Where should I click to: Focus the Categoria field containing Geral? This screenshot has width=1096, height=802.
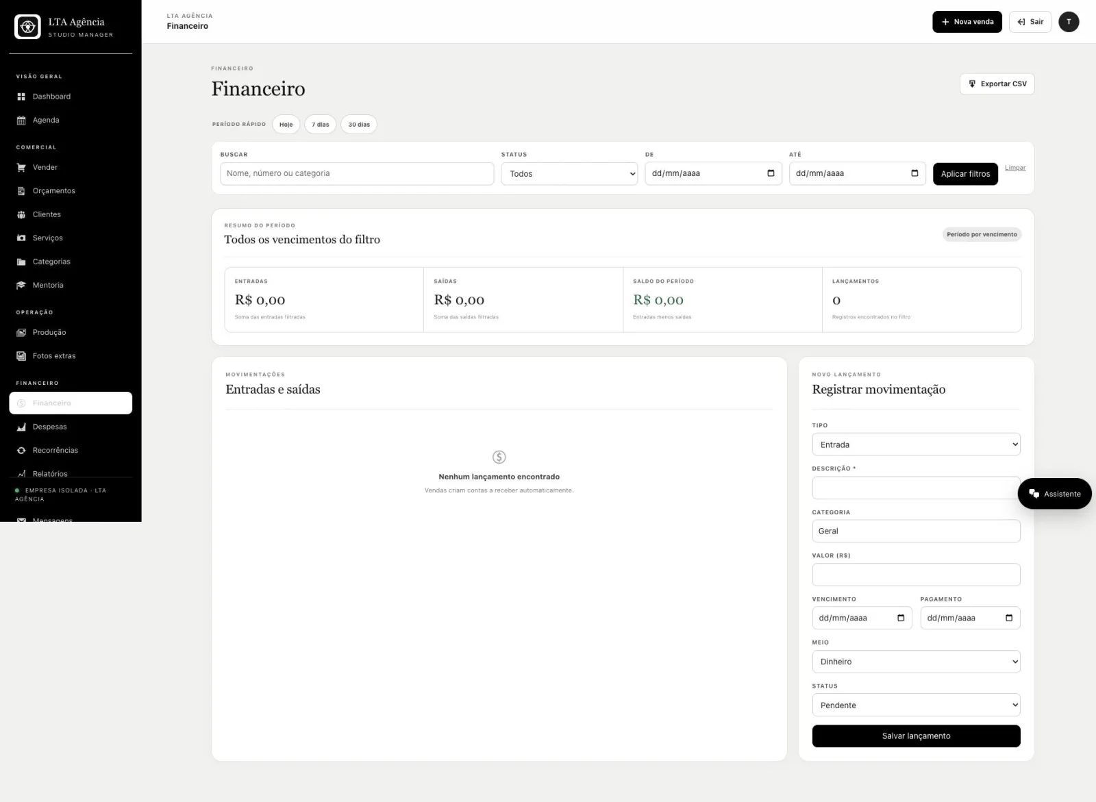coord(916,531)
